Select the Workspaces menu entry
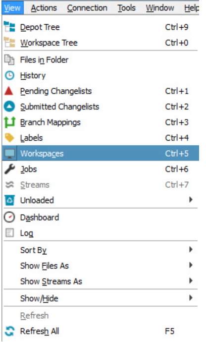The height and width of the screenshot is (342, 206). (x=101, y=153)
